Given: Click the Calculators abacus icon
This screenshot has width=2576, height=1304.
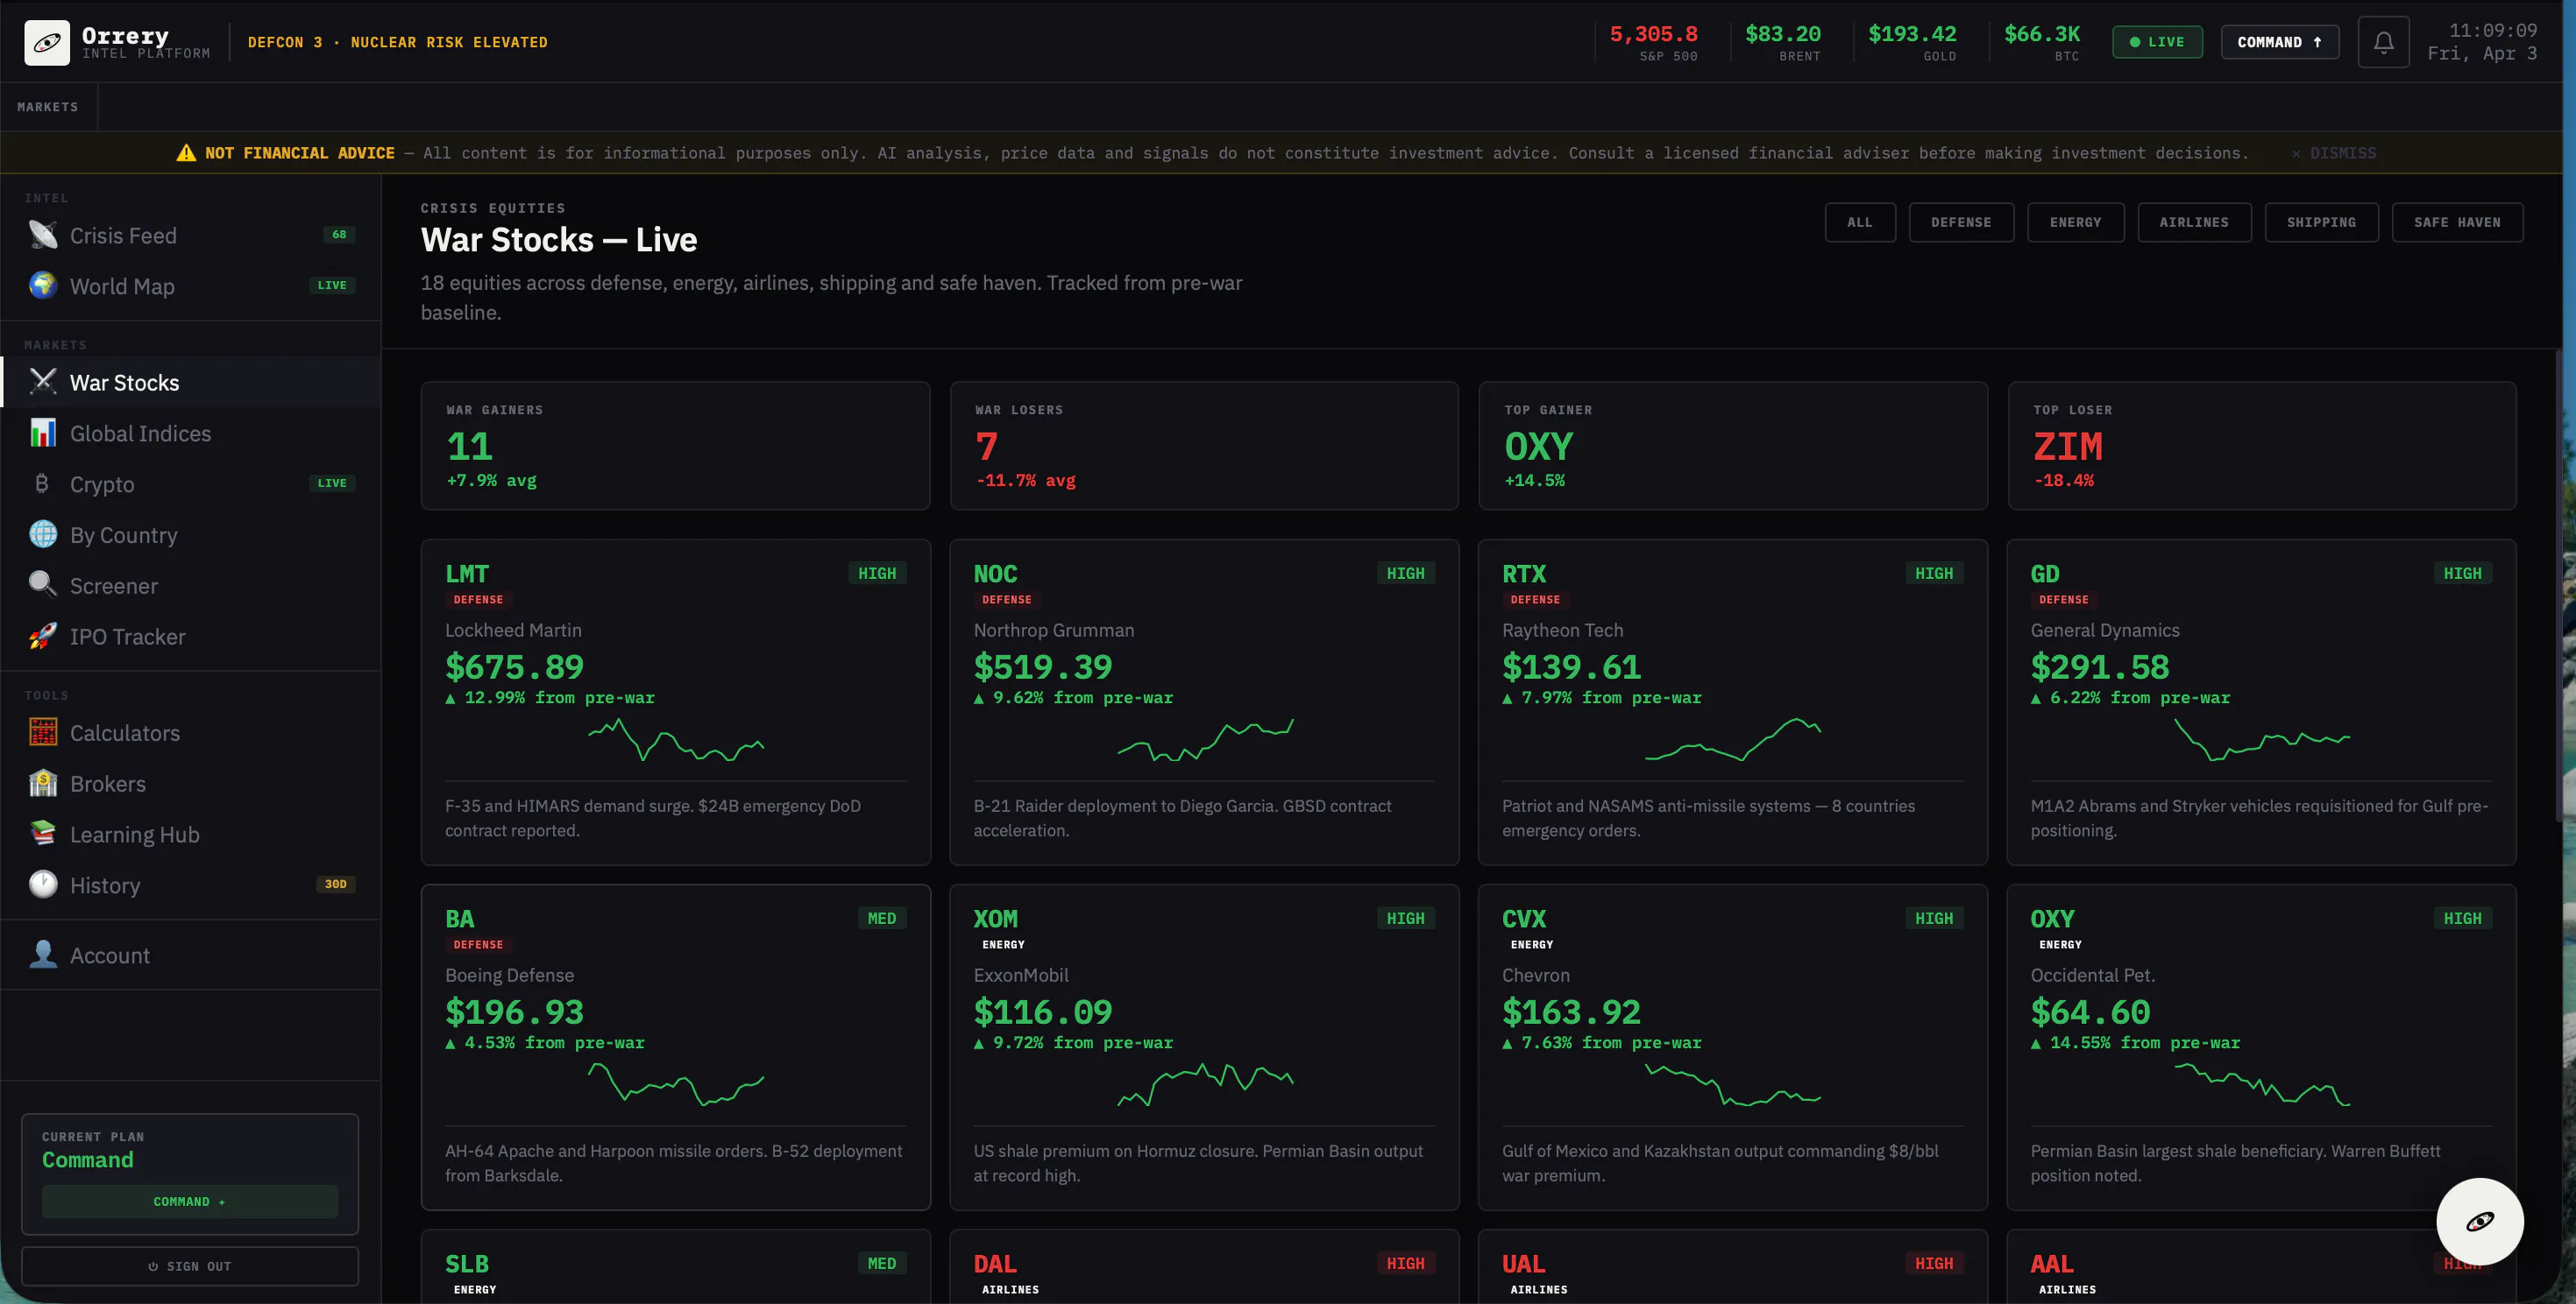Looking at the screenshot, I should pyautogui.click(x=43, y=732).
